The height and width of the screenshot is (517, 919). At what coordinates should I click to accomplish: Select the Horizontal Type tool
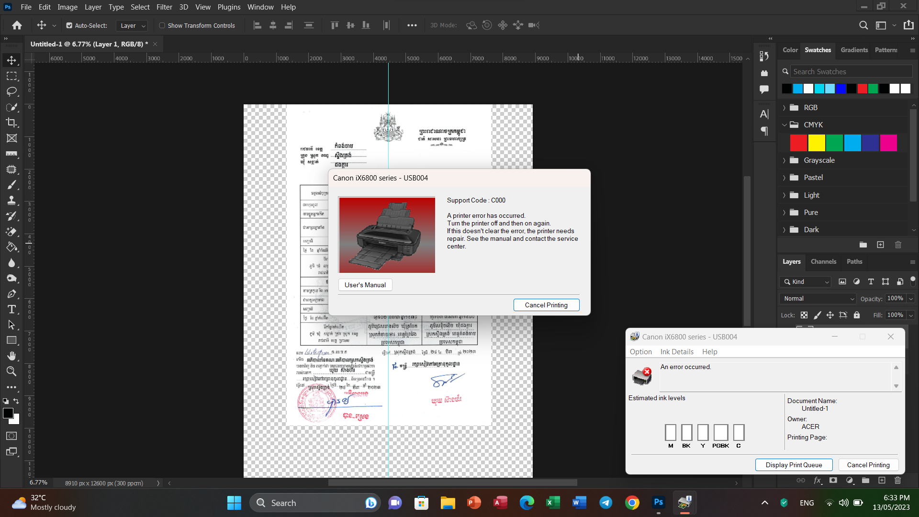[x=11, y=310]
